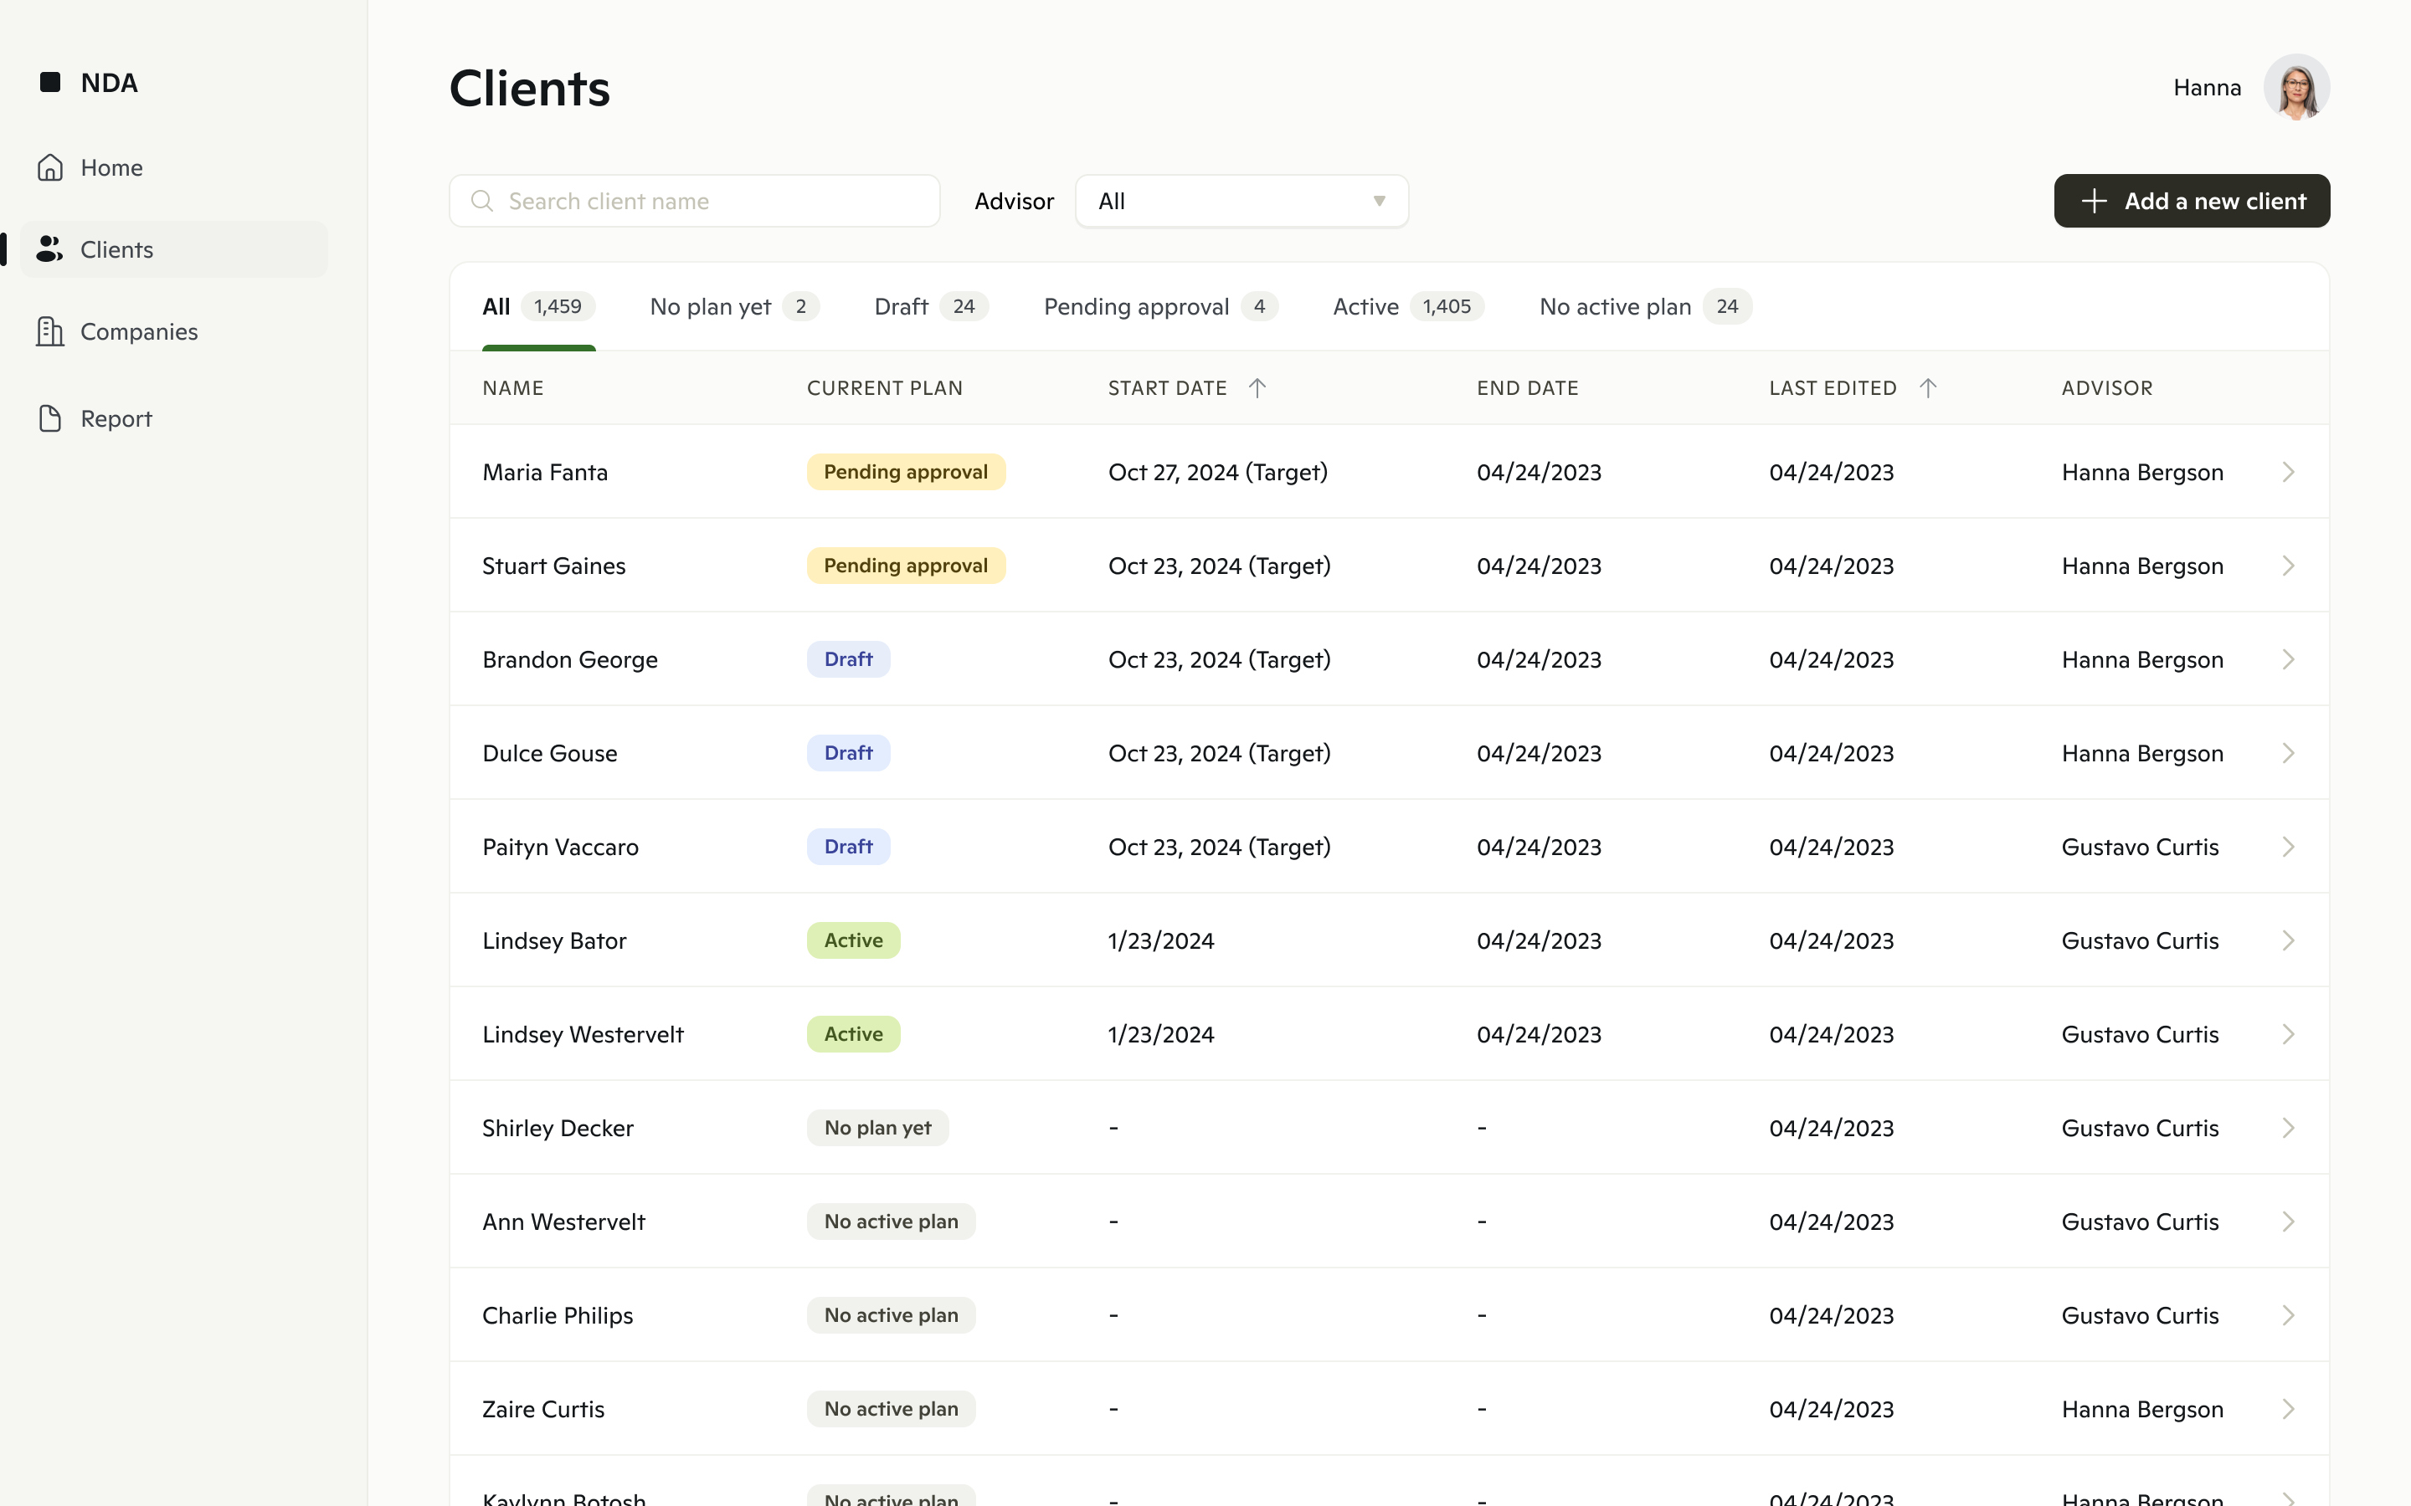Screen dimensions: 2411x1506
Task: Click the Report document icon
Action: [x=50, y=418]
